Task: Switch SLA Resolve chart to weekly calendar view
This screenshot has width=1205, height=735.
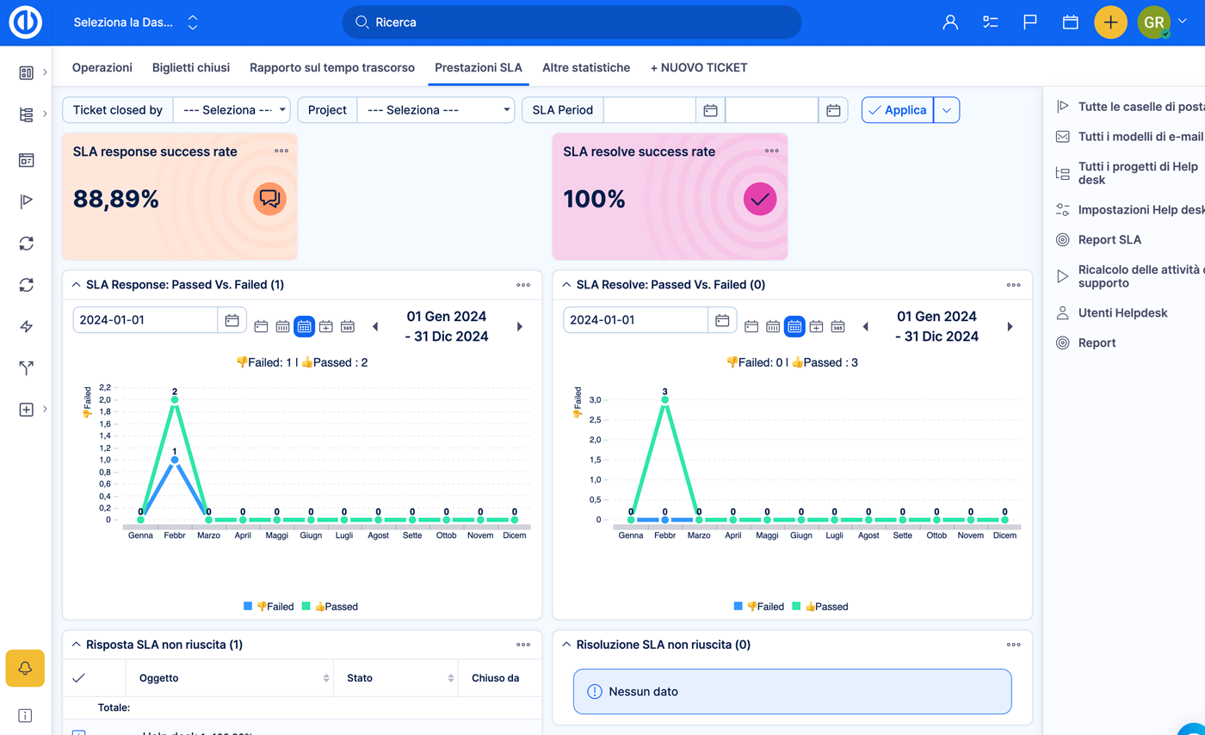Action: click(x=772, y=326)
